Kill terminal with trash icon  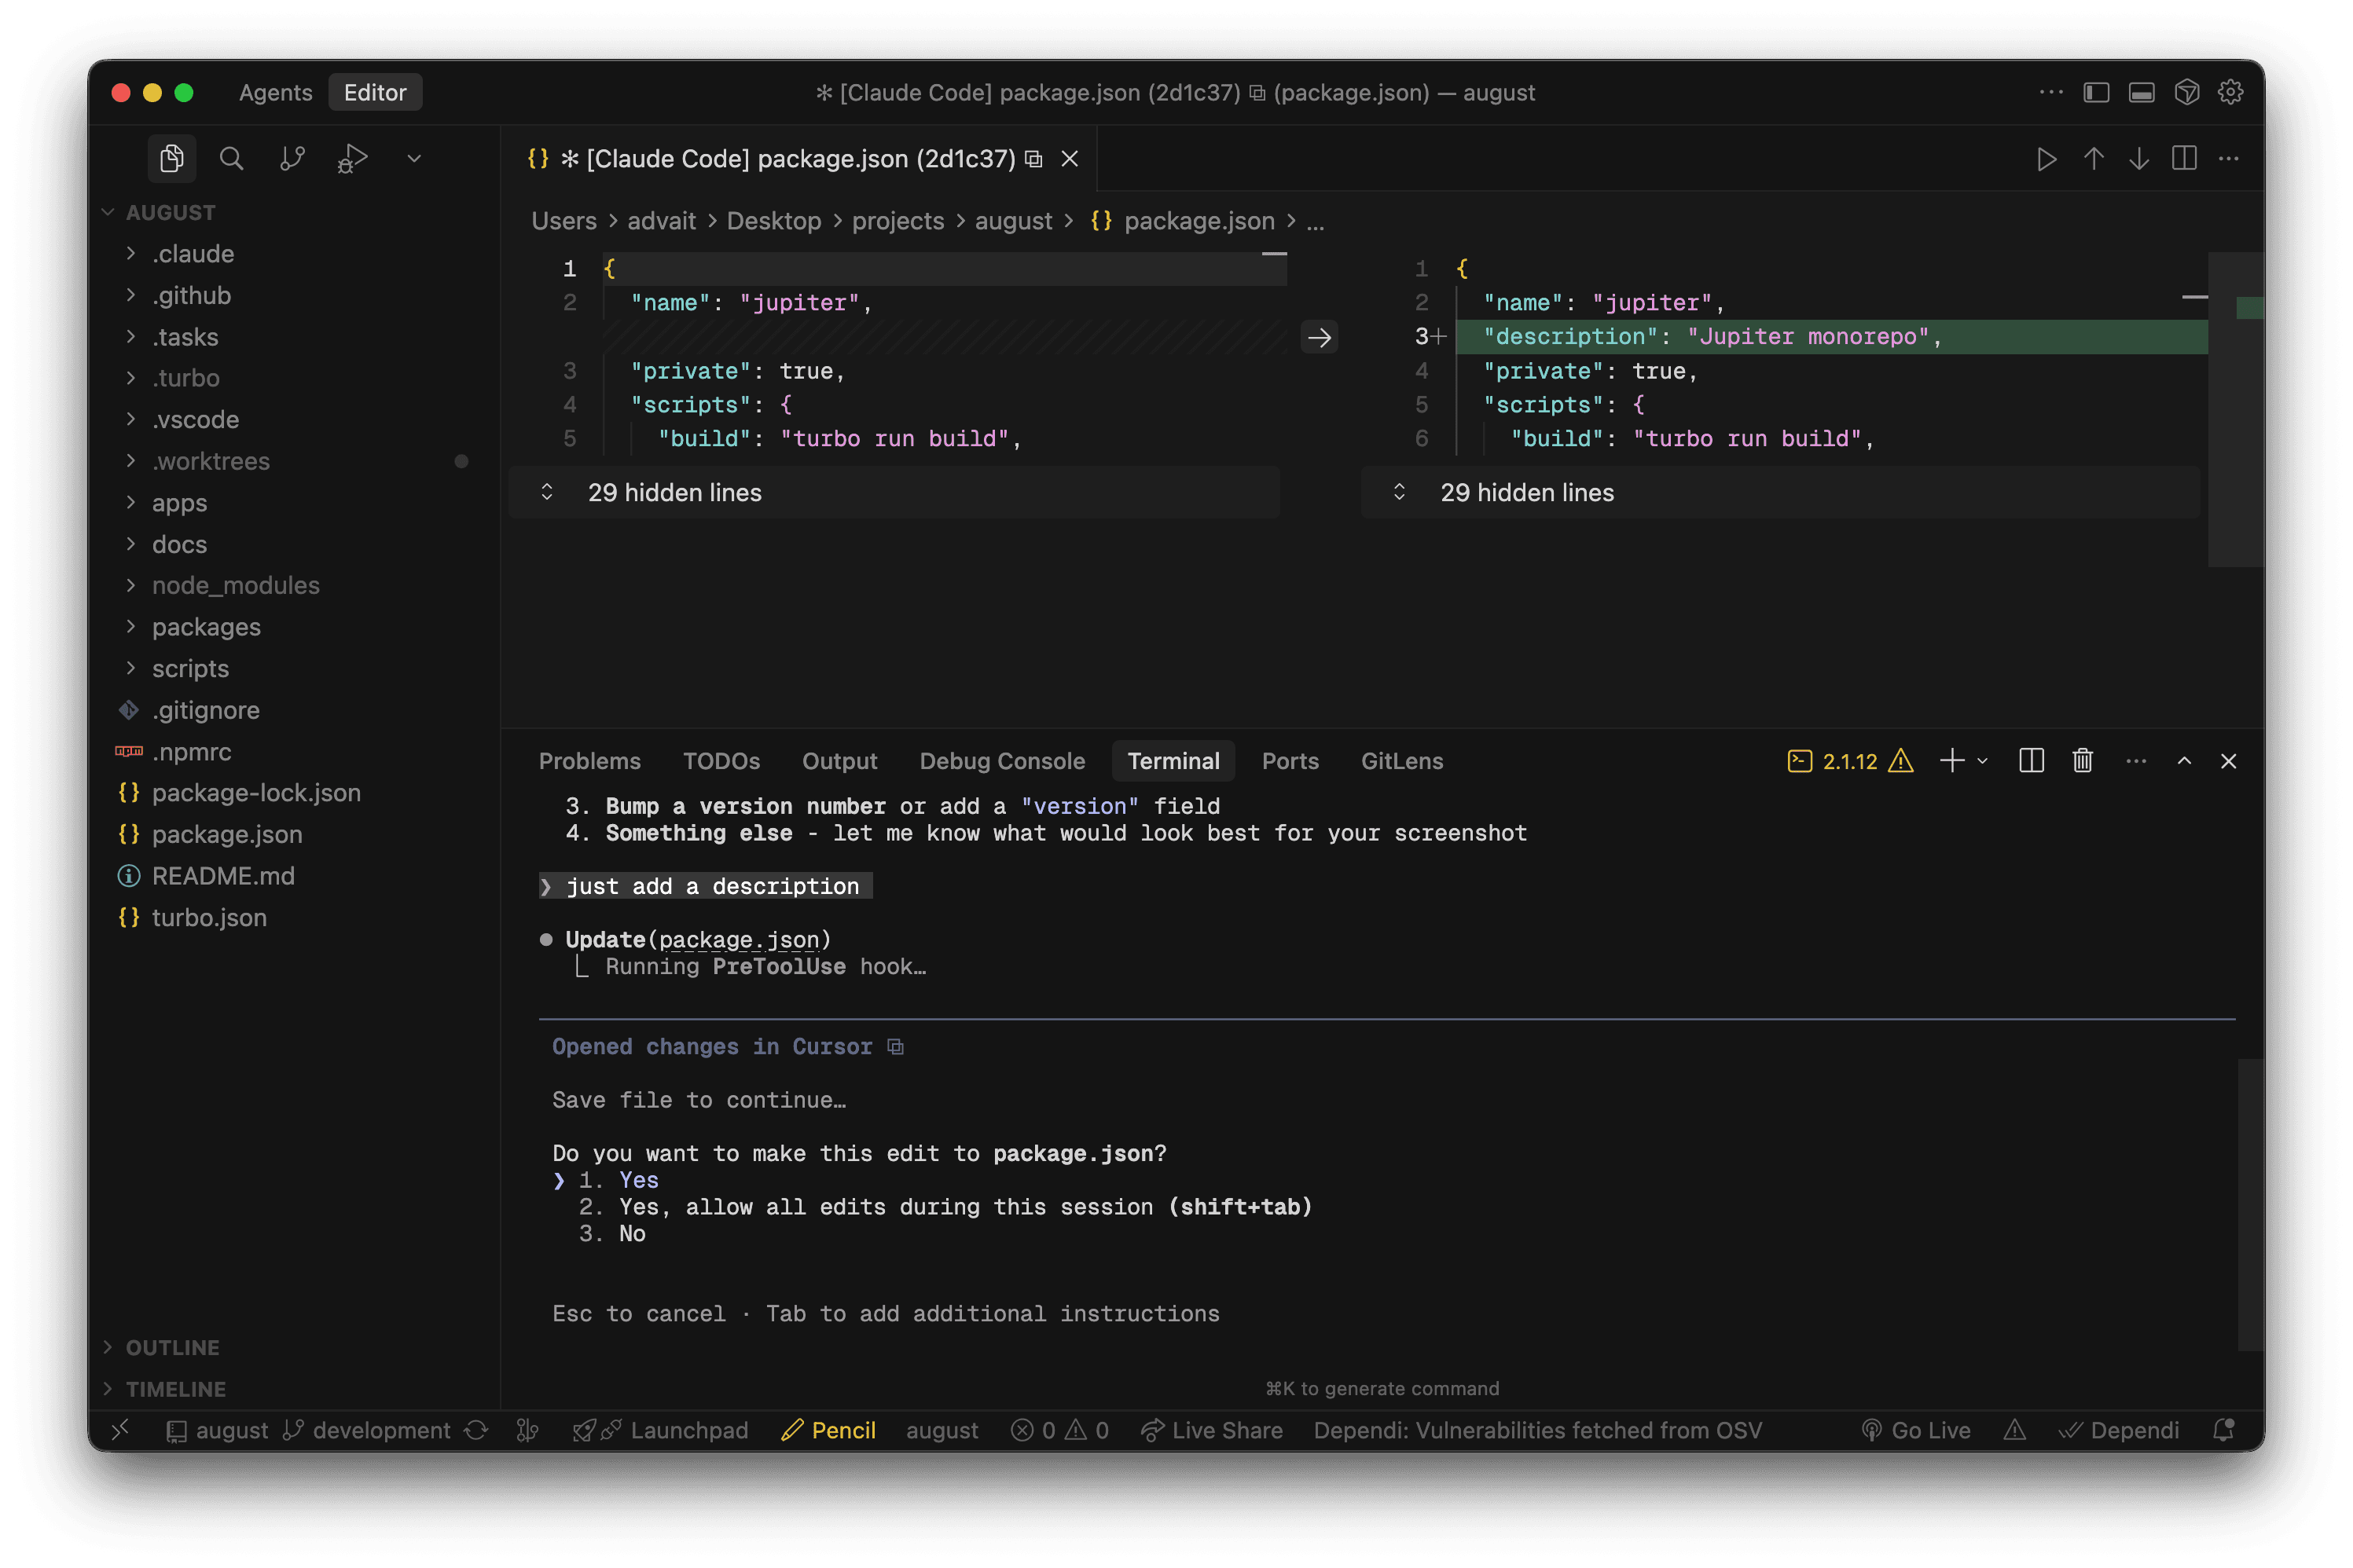(x=2083, y=761)
